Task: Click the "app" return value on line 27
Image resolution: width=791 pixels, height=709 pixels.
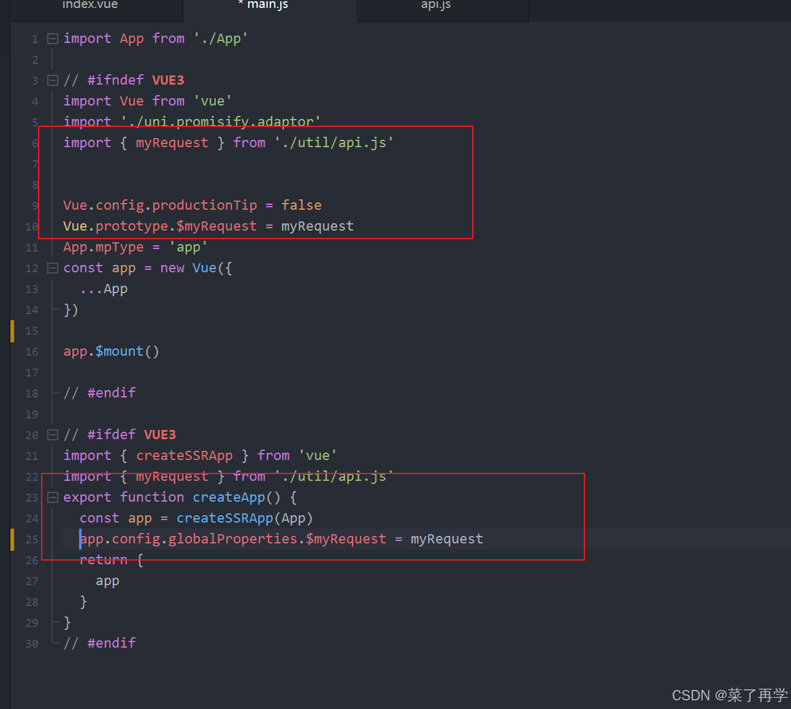Action: tap(107, 581)
